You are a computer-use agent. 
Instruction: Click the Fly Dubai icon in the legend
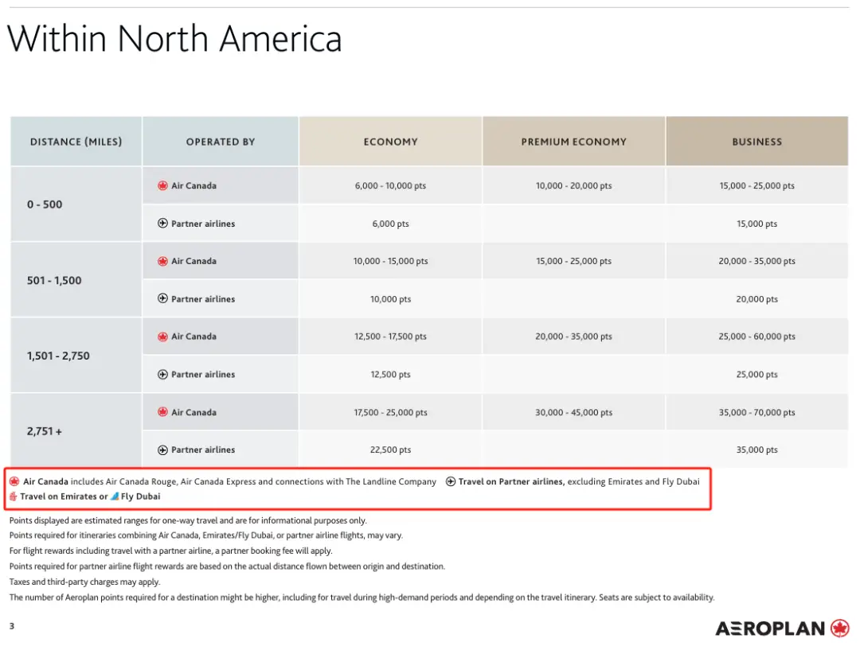click(115, 496)
